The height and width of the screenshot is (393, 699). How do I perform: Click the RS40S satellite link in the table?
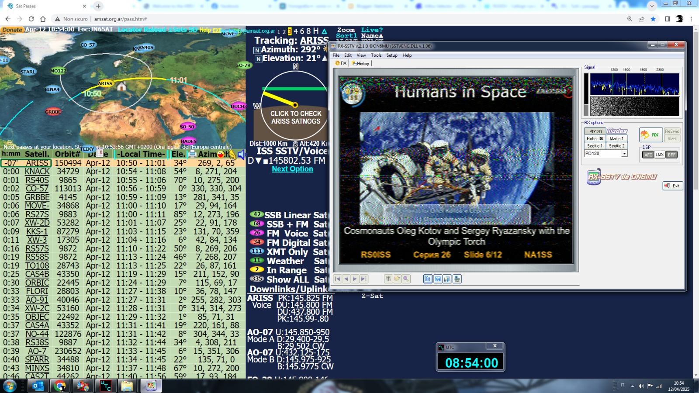click(37, 180)
